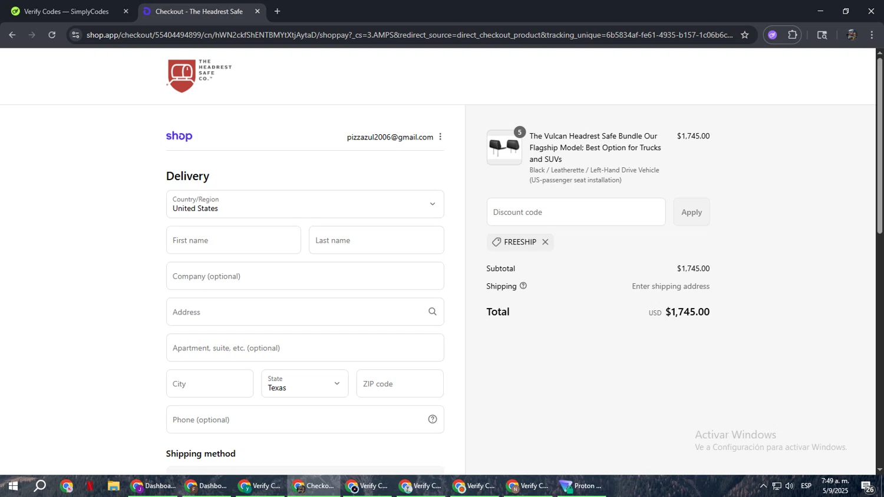This screenshot has height=497, width=884.
Task: View site information icon in address bar
Action: pos(75,35)
